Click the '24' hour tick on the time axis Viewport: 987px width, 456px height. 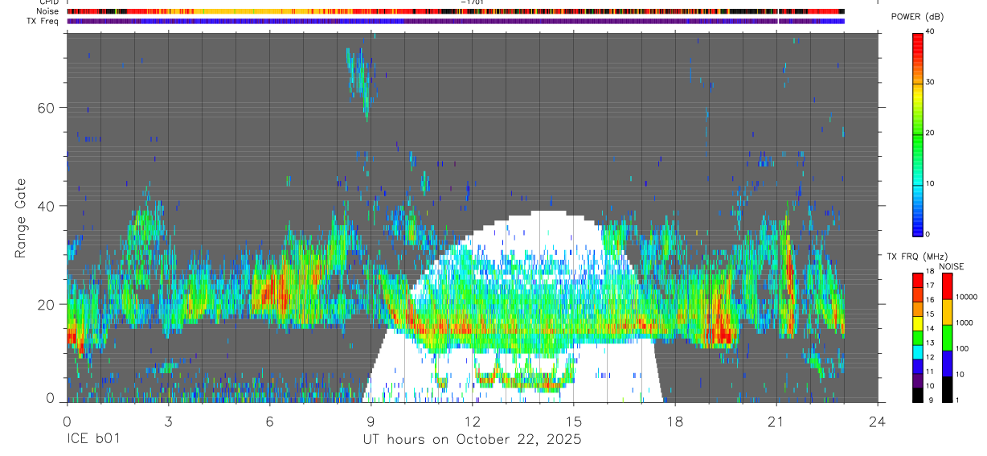tap(878, 420)
